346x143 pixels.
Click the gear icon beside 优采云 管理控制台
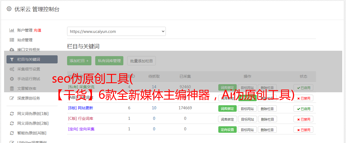[9, 9]
